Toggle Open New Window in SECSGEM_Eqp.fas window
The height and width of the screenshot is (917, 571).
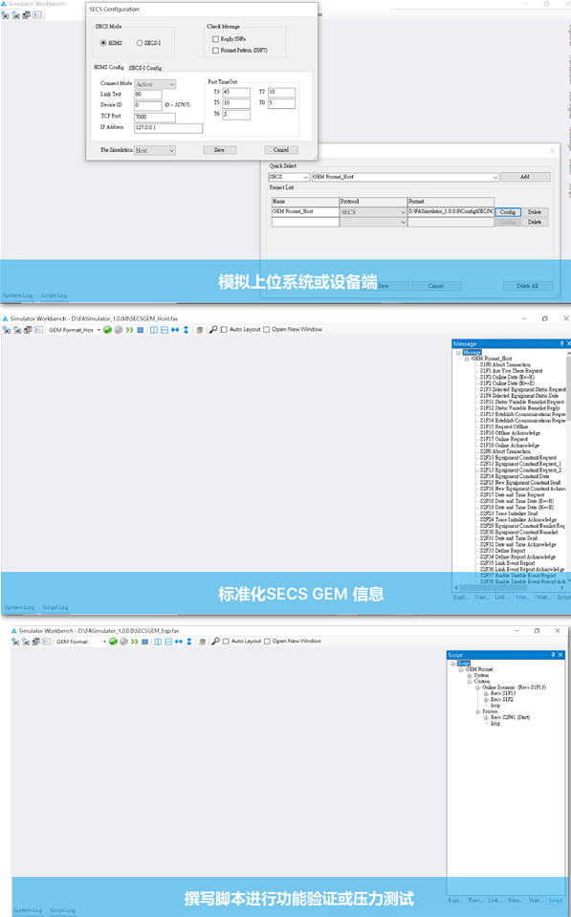tap(267, 641)
